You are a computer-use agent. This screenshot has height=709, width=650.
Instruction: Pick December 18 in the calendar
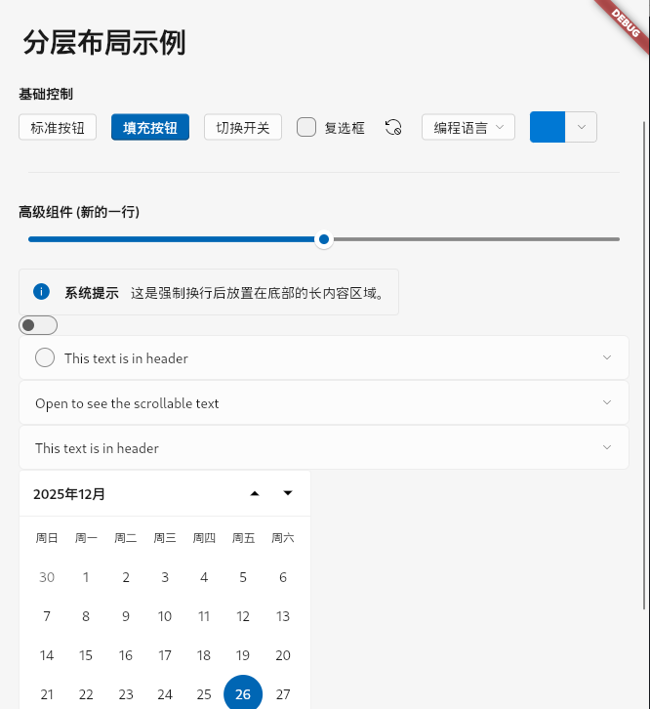click(x=204, y=655)
